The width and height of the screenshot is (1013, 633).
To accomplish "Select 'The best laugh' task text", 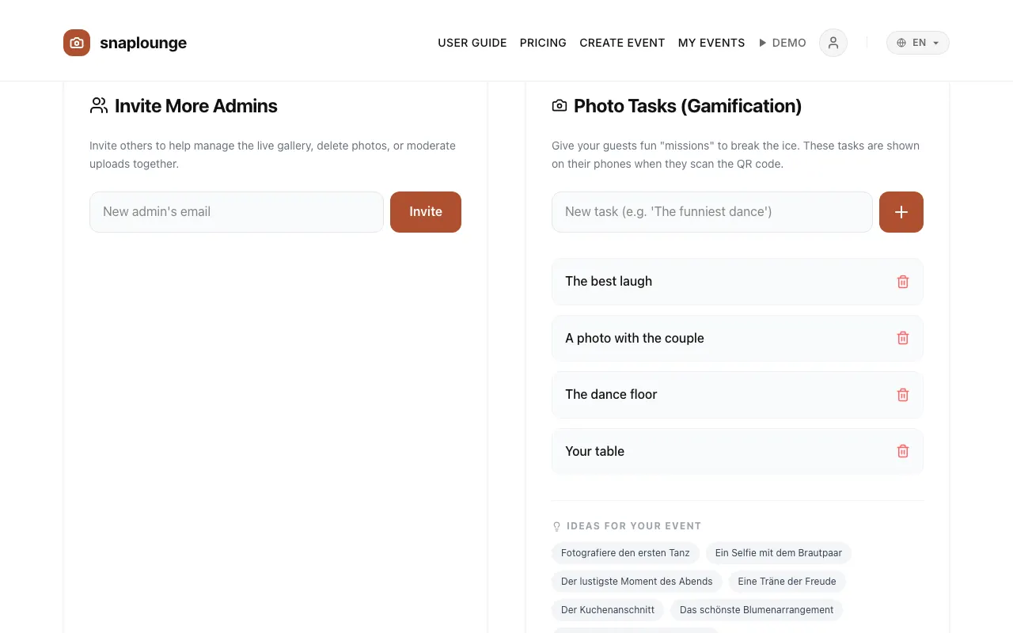I will (609, 282).
